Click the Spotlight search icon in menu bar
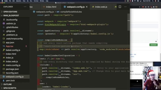The width and height of the screenshot is (161, 90). (153, 1)
